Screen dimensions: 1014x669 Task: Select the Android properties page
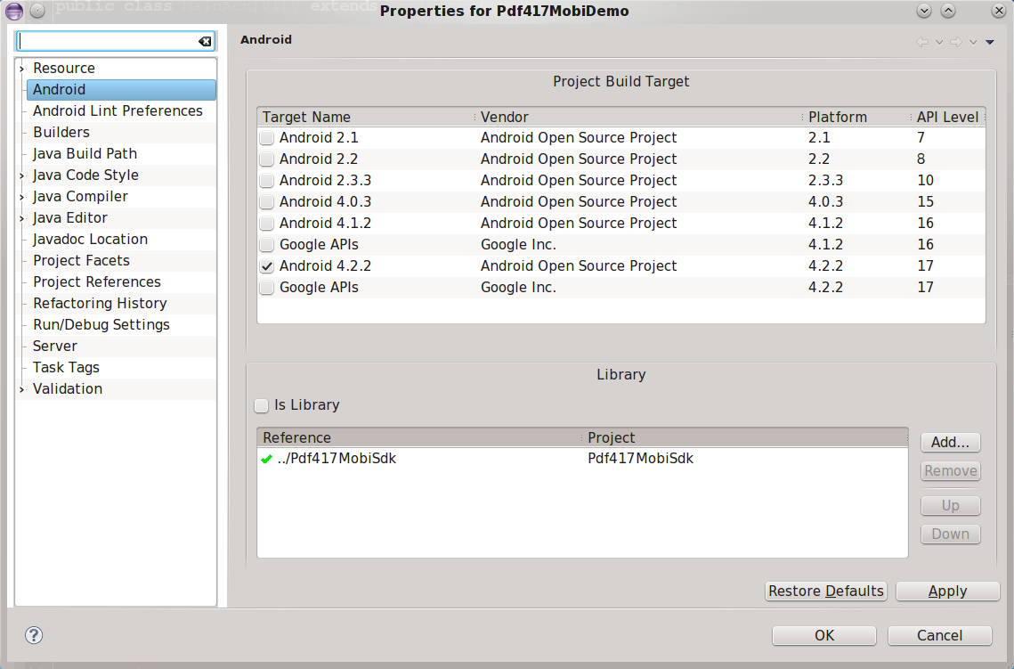[x=121, y=90]
